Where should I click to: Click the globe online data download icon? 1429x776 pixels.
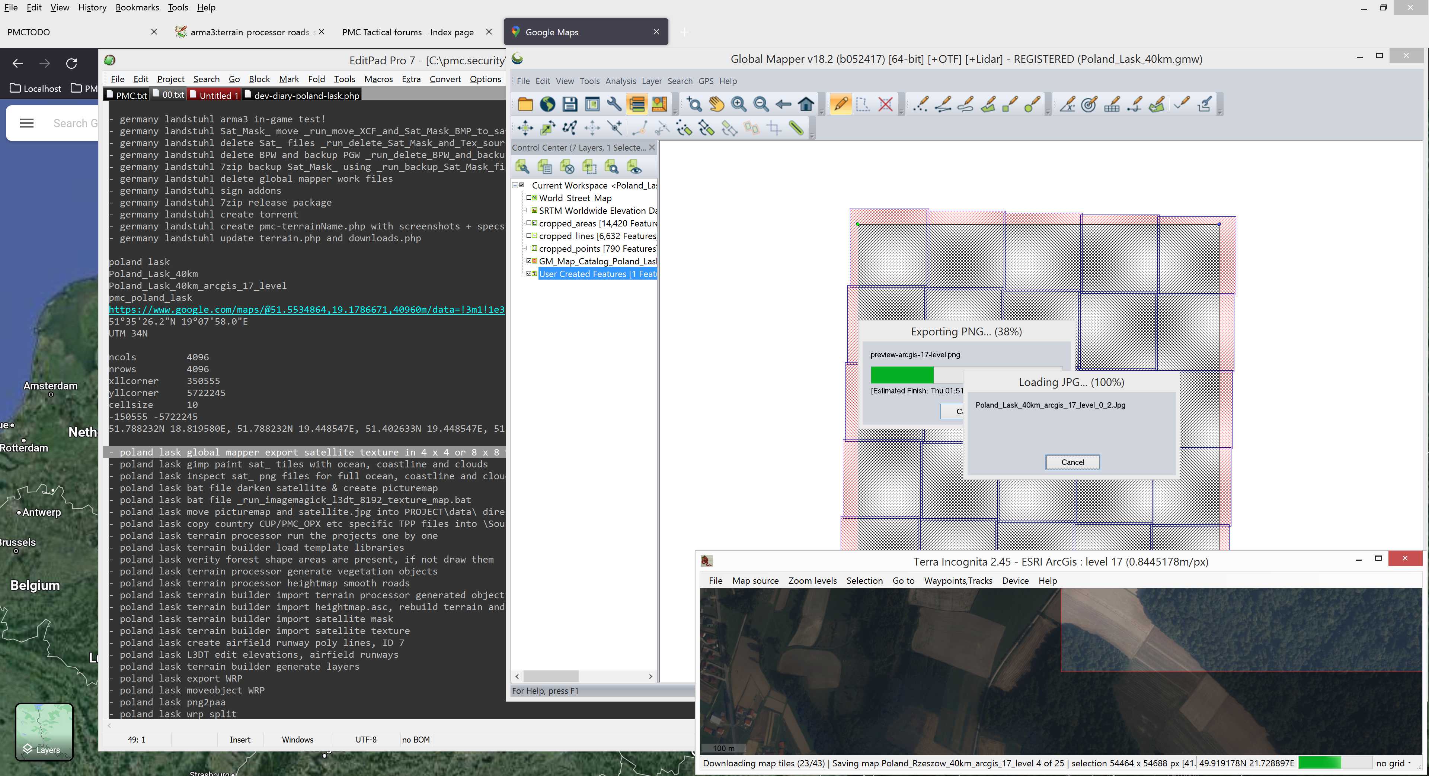[547, 104]
